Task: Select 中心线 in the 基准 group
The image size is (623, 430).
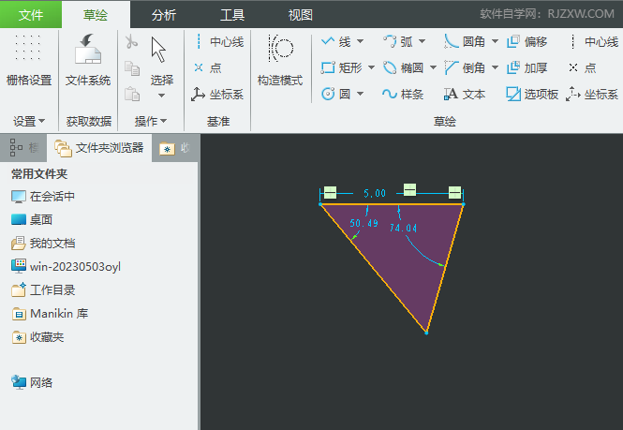Action: (x=218, y=41)
